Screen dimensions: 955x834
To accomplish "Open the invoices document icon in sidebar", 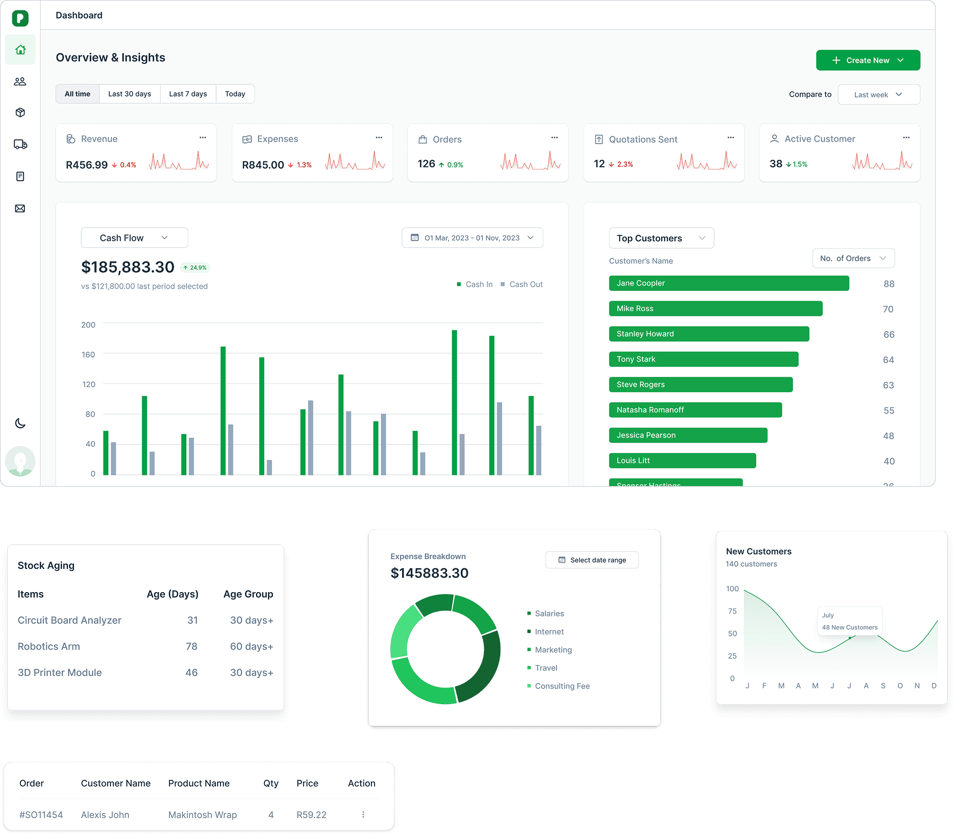I will (20, 176).
